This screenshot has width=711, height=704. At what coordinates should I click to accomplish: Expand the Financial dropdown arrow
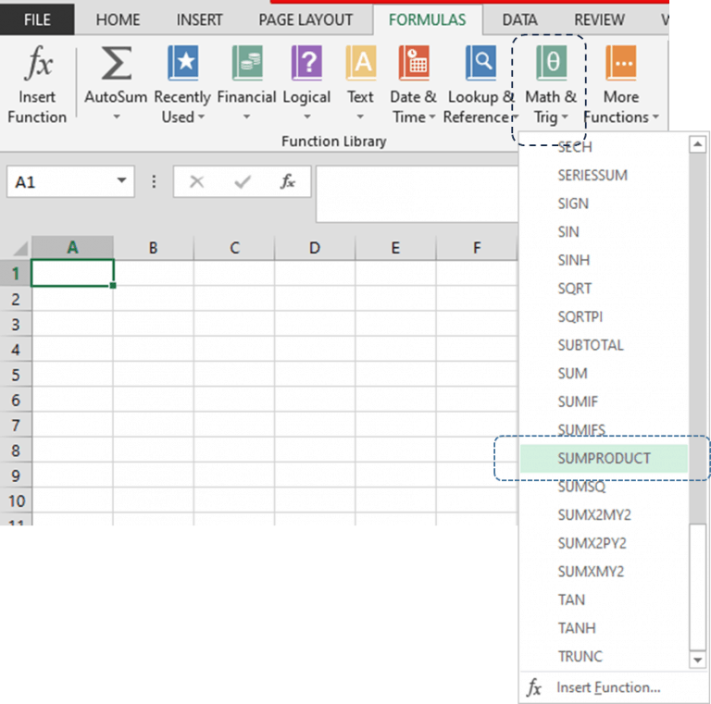pos(246,117)
